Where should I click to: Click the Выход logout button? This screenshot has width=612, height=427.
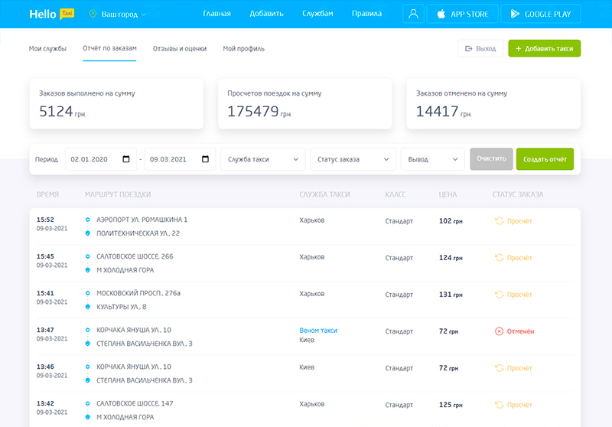pos(479,49)
